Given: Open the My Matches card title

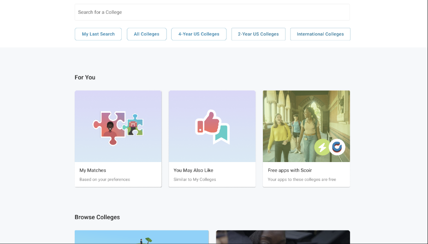Looking at the screenshot, I should pyautogui.click(x=93, y=170).
